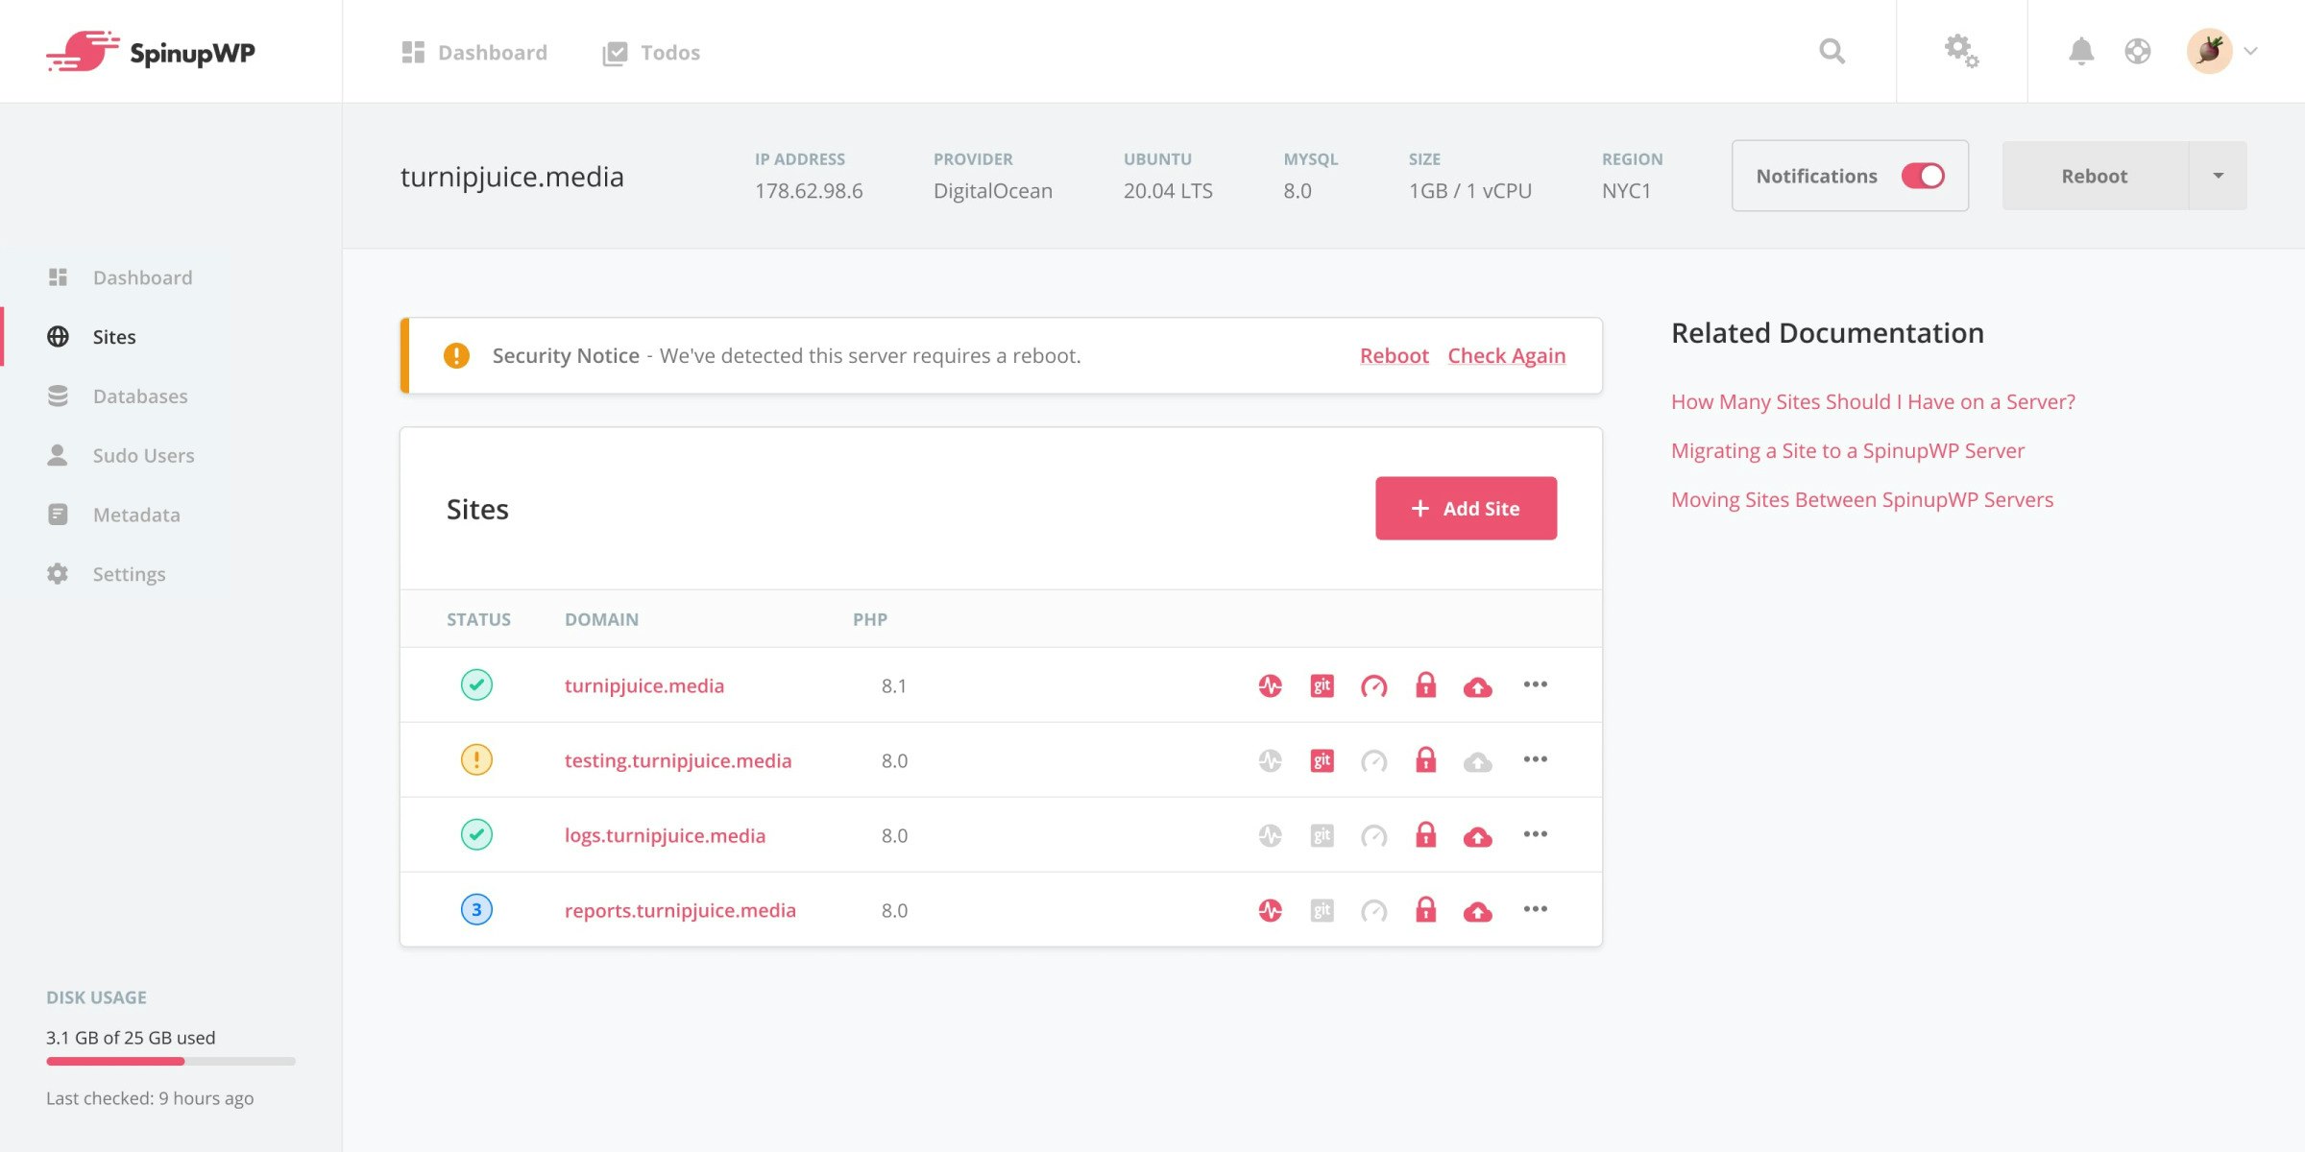The width and height of the screenshot is (2305, 1152).
Task: Click the warning status indicator for testing.turnipjuice.media
Action: pyautogui.click(x=477, y=759)
